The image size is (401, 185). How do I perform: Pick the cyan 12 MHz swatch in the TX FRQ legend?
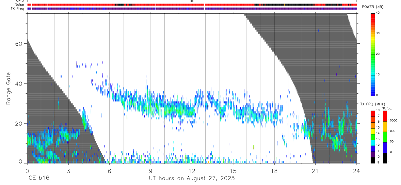click(373, 143)
